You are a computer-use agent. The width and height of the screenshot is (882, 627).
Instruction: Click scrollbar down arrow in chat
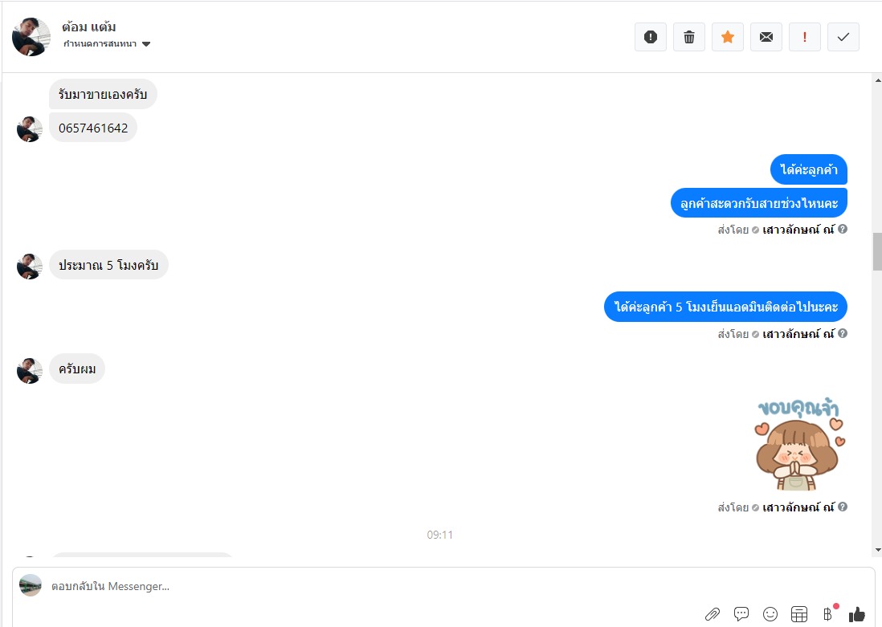(x=878, y=550)
